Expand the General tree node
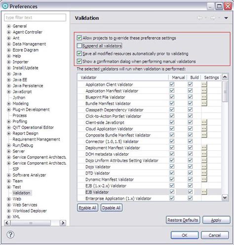The height and width of the screenshot is (245, 234). (9, 26)
